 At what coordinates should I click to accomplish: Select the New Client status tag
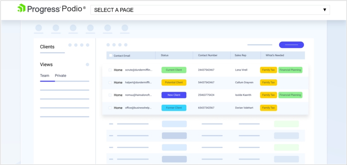coord(174,95)
